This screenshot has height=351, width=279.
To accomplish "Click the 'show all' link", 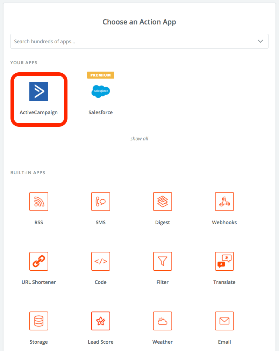I will pos(139,139).
